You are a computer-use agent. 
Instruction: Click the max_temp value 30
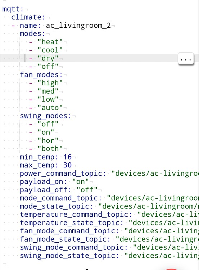68,165
